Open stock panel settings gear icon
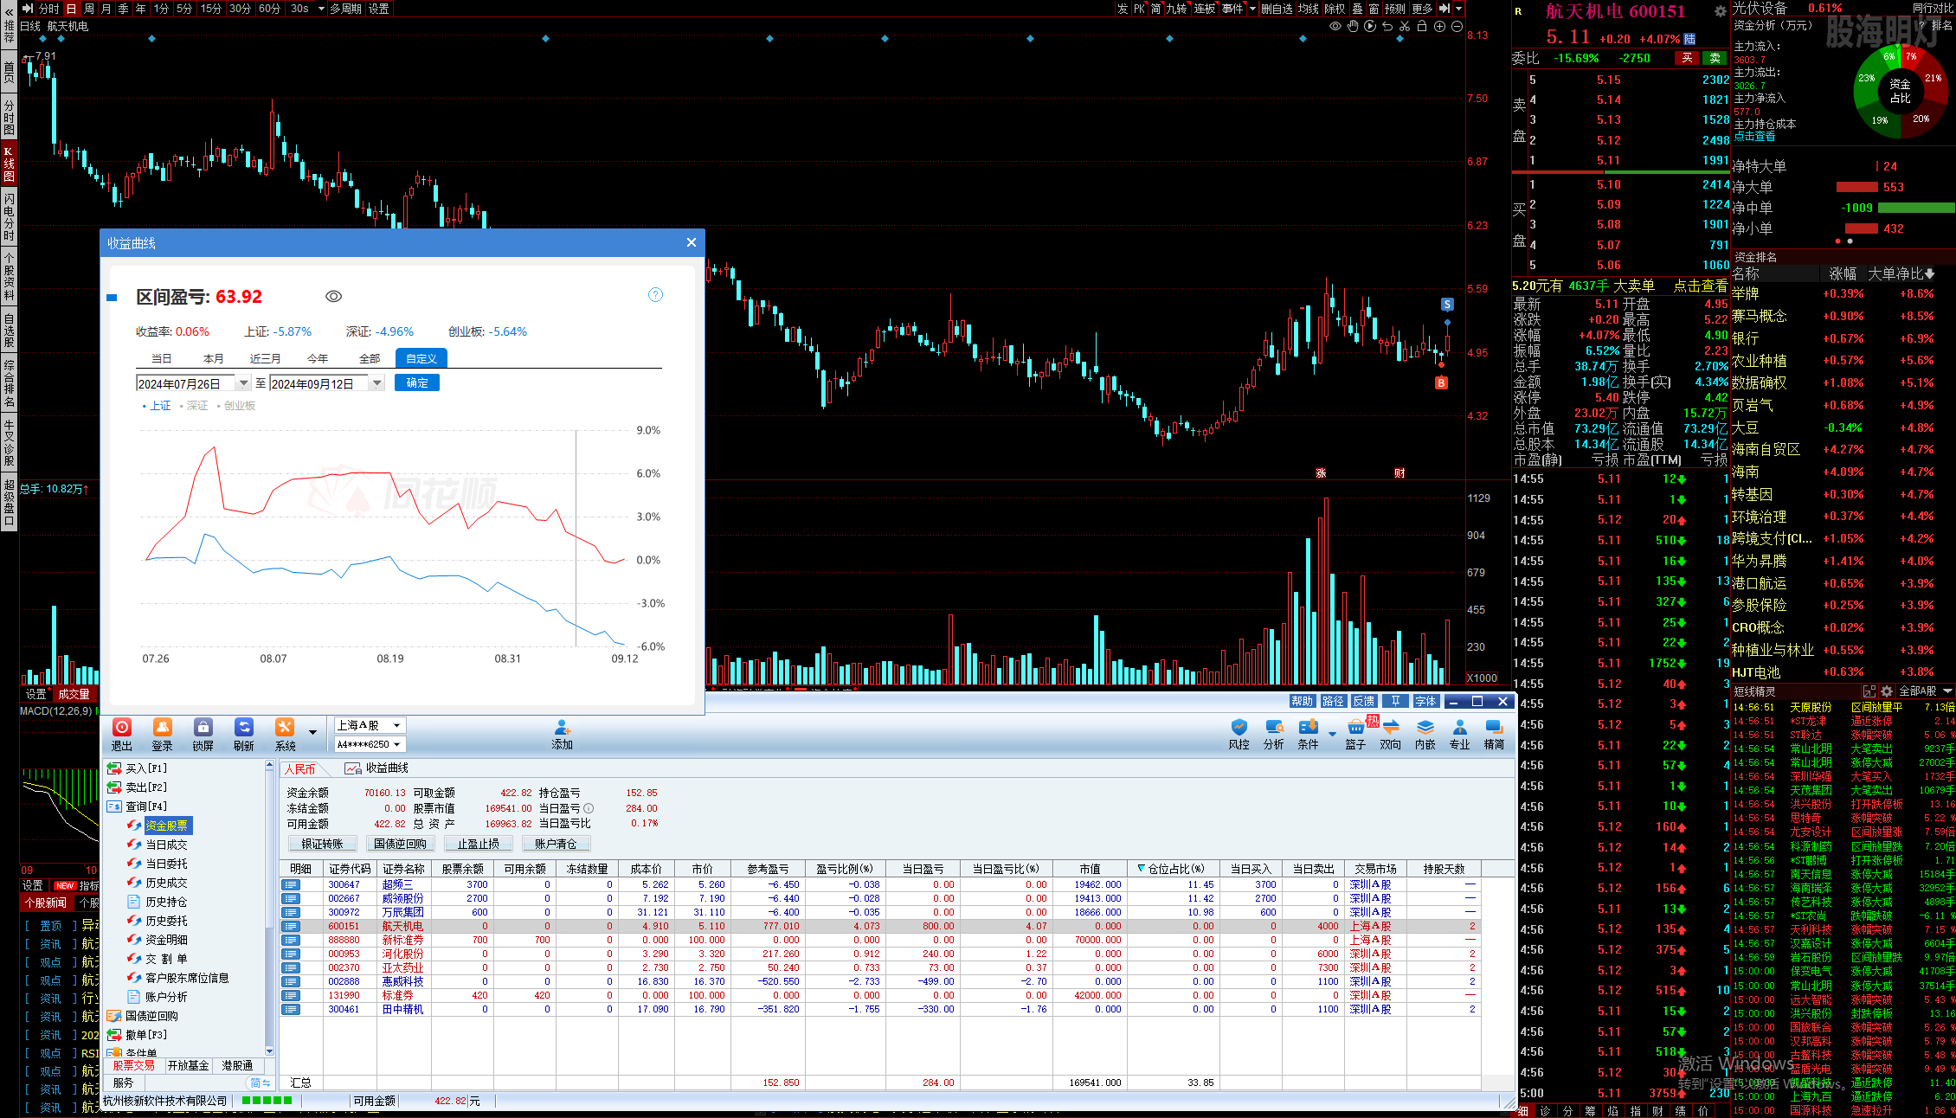This screenshot has height=1118, width=1956. click(1720, 11)
